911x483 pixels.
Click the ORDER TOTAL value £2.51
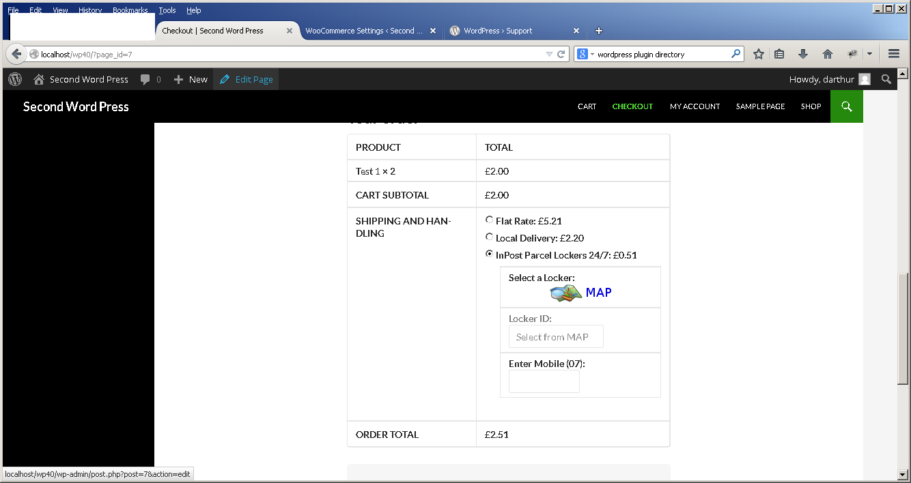coord(496,435)
